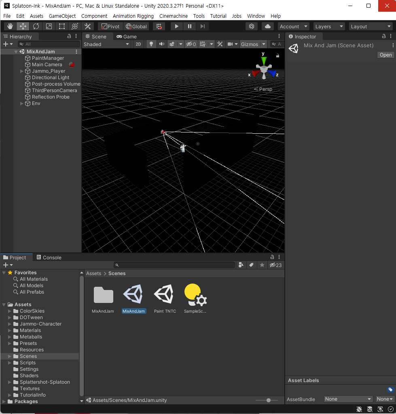Image resolution: width=396 pixels, height=414 pixels.
Task: Toggle scene lighting
Action: tap(151, 44)
